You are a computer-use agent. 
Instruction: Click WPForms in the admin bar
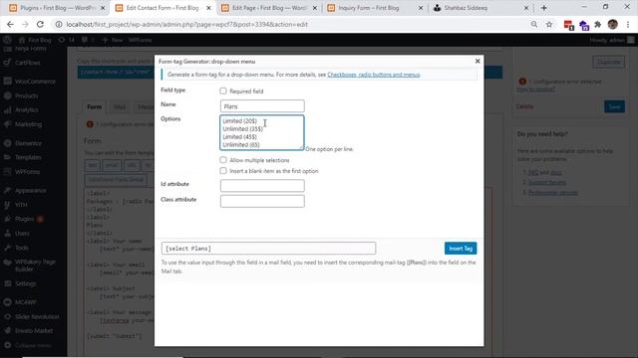tap(140, 40)
